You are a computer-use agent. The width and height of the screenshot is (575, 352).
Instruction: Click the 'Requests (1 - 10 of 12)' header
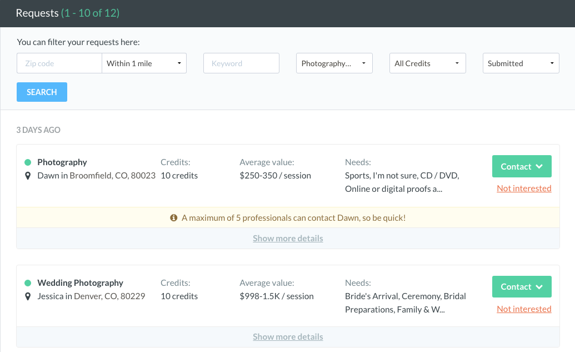pos(67,13)
